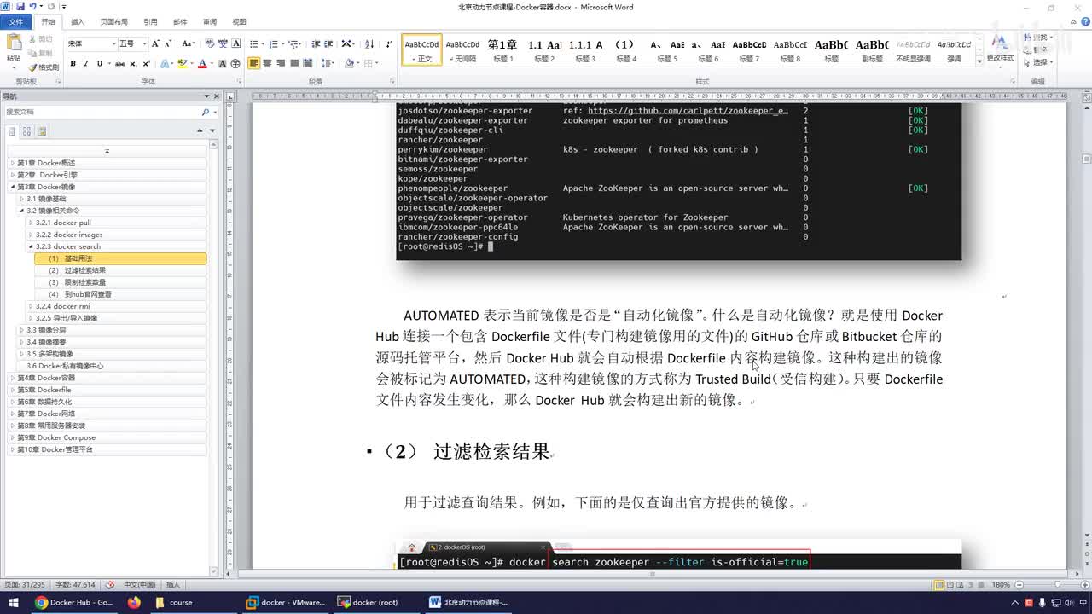This screenshot has width=1092, height=614.
Task: Click the Firefox icon in taskbar
Action: (x=134, y=602)
